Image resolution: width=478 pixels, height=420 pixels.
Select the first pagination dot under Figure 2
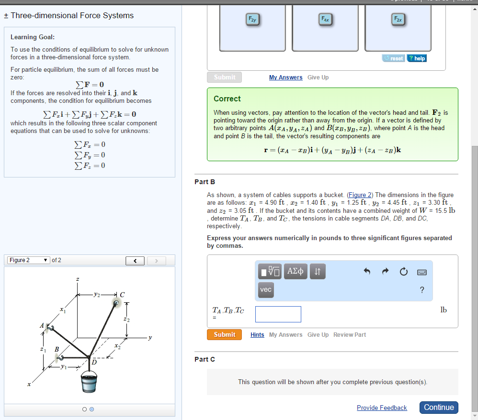tap(84, 409)
